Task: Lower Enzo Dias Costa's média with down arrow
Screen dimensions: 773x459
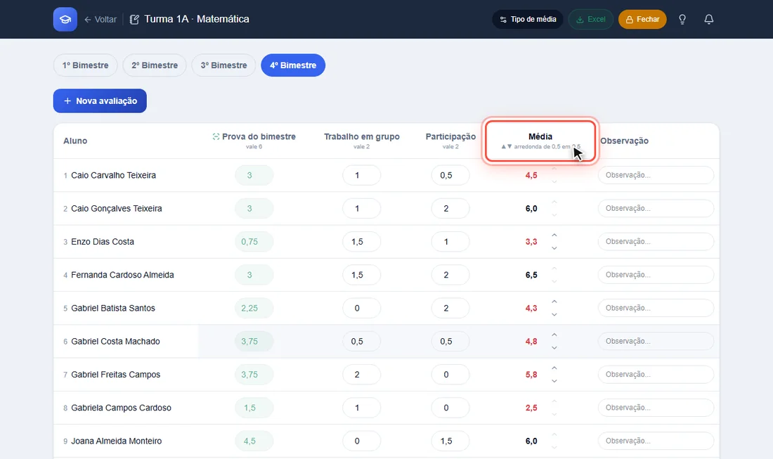Action: 554,248
